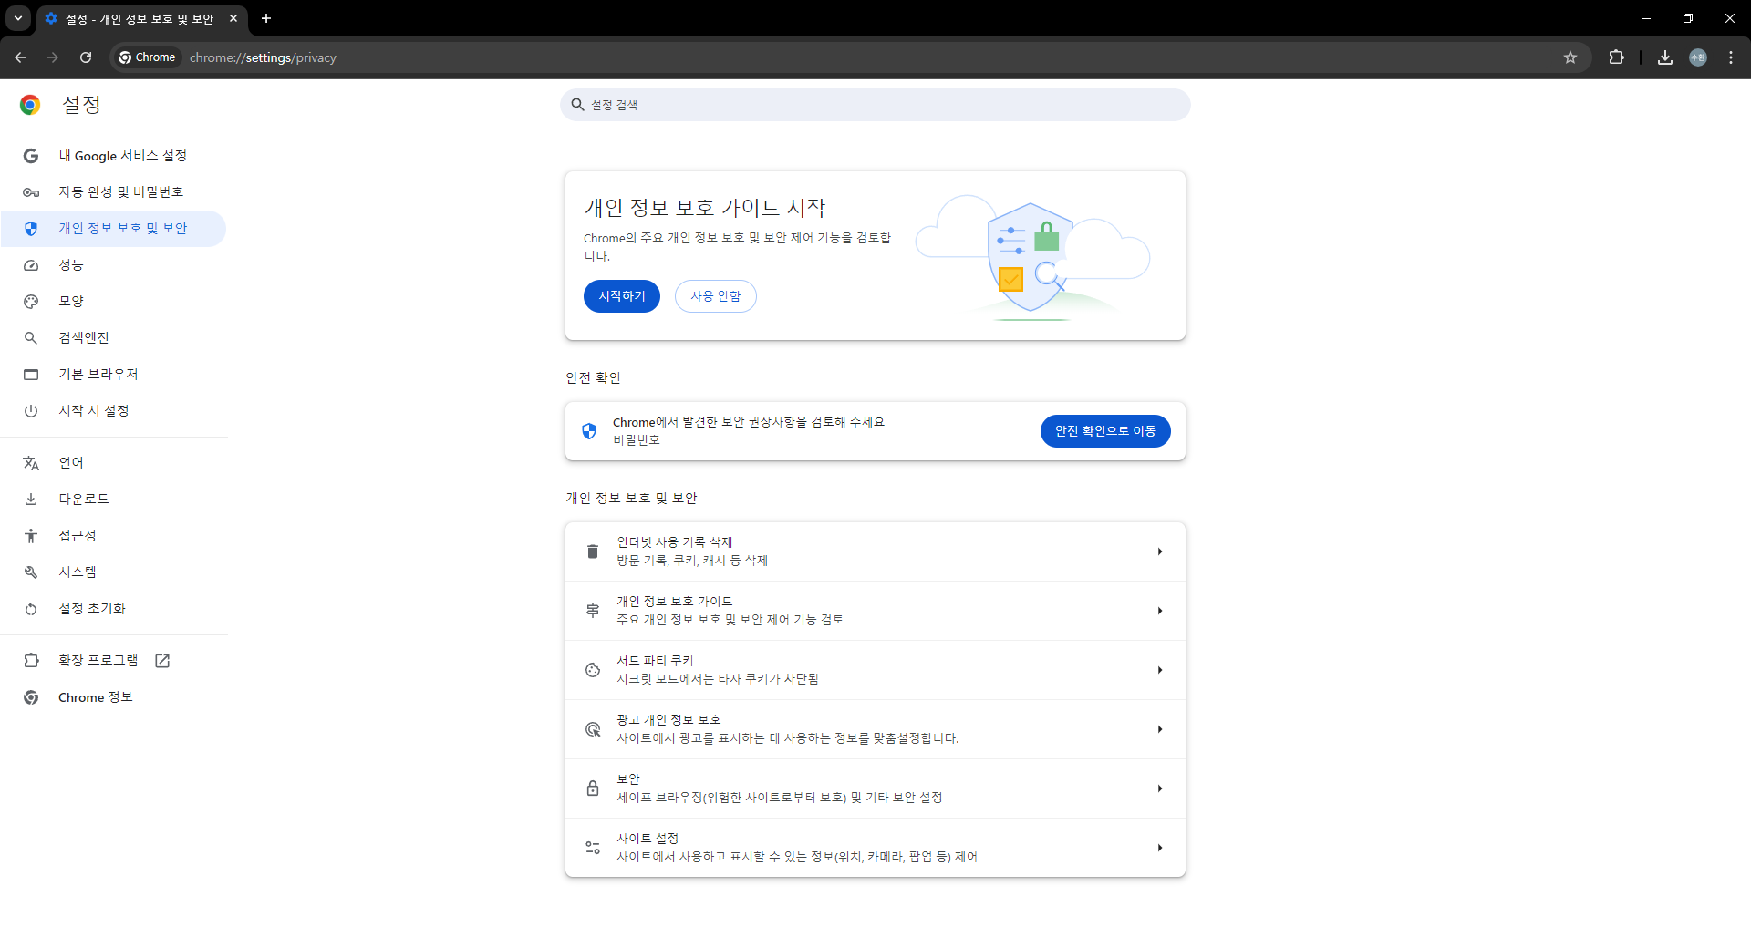Image resolution: width=1751 pixels, height=948 pixels.
Task: Reload the page with refresh icon
Action: point(86,57)
